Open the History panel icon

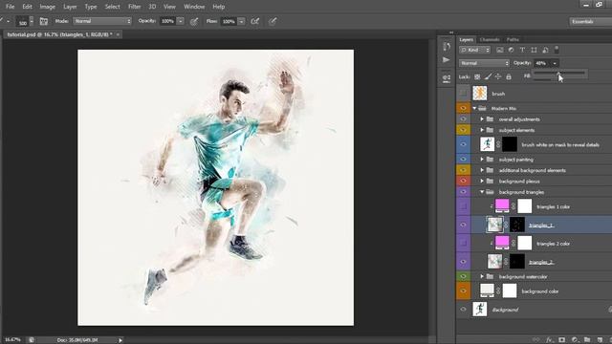coord(447,47)
